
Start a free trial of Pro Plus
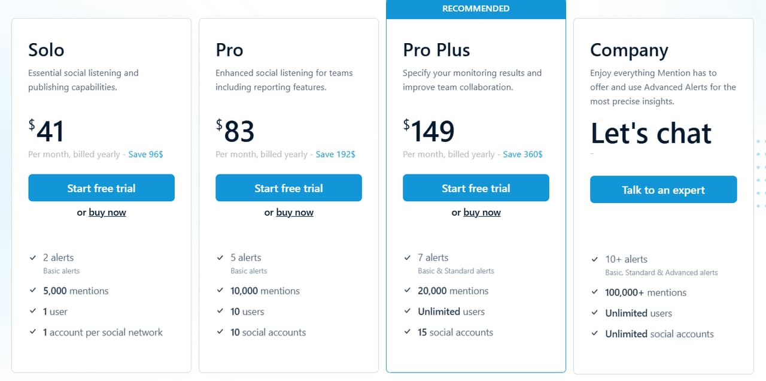click(x=476, y=188)
